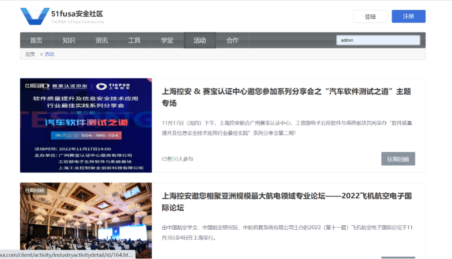Viewport: 452px width, 259px height.
Task: Open the 首页 navigation tab
Action: [x=37, y=40]
